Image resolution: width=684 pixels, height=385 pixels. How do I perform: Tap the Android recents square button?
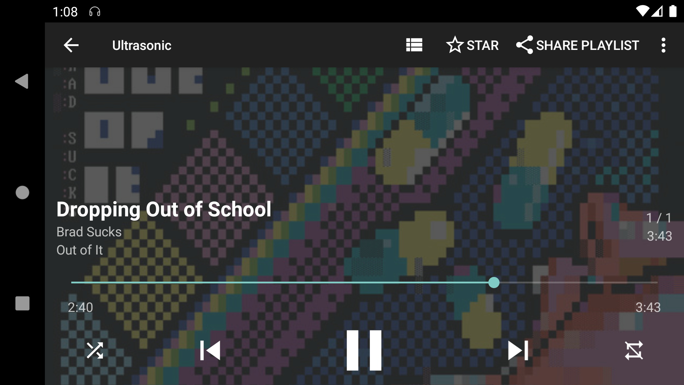22,303
